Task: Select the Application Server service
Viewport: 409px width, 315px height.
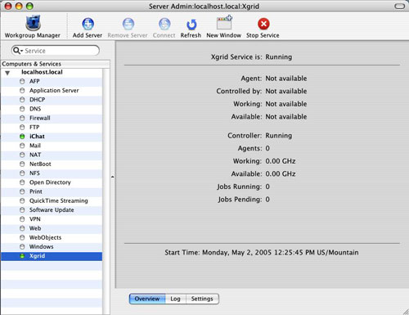Action: [x=52, y=91]
